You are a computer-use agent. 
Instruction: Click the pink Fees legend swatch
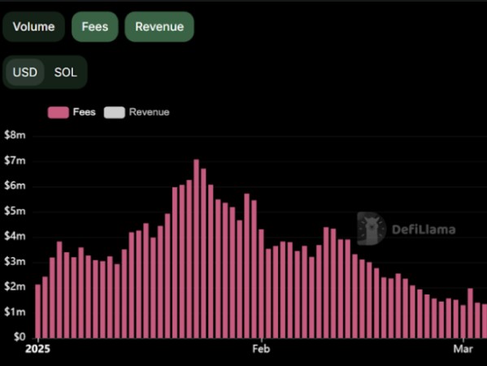[x=59, y=112]
